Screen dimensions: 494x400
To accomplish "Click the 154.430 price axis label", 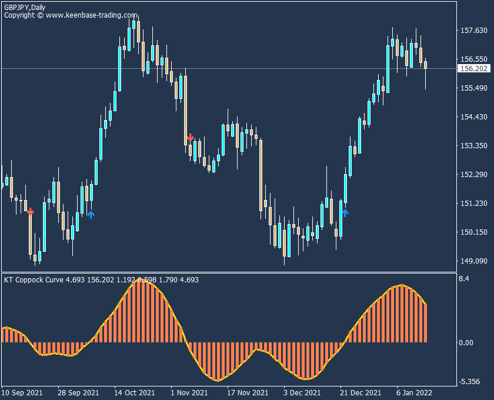I will click(474, 116).
